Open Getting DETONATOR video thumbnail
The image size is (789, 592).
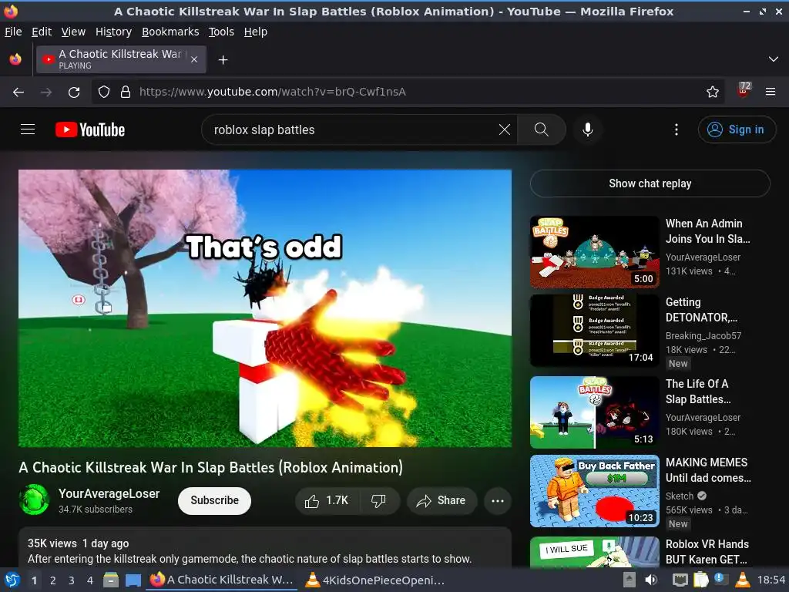594,331
